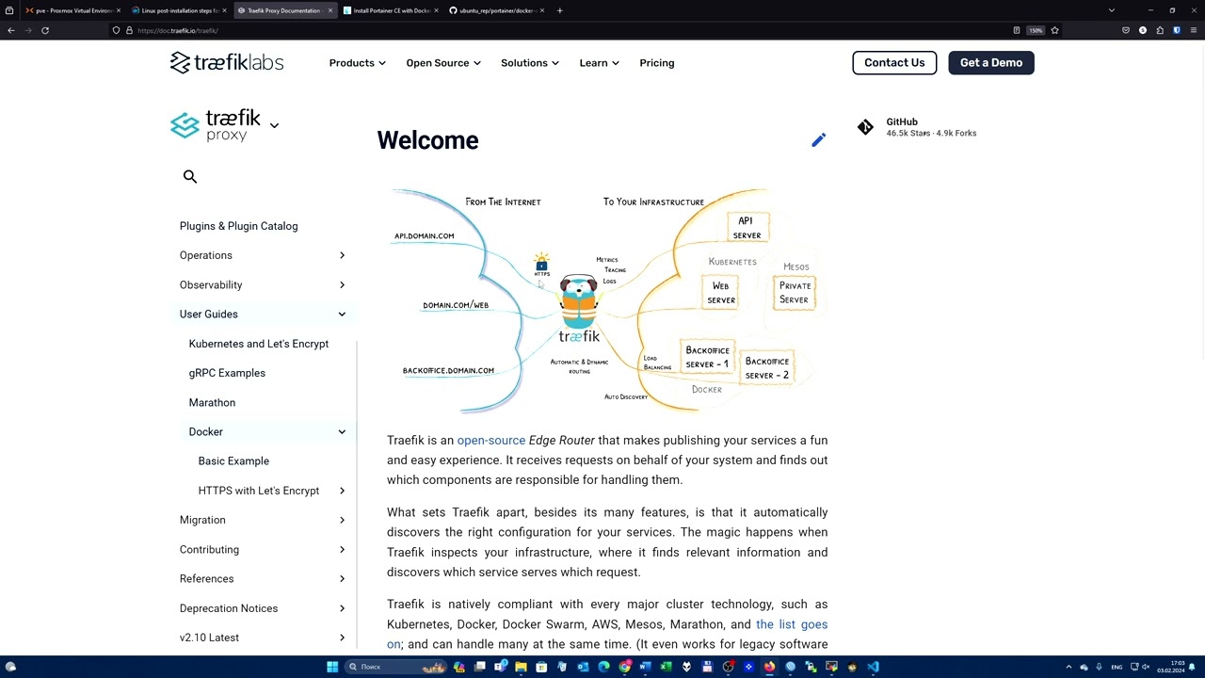The width and height of the screenshot is (1205, 678).
Task: Expand the Migration sidebar section
Action: (x=342, y=520)
